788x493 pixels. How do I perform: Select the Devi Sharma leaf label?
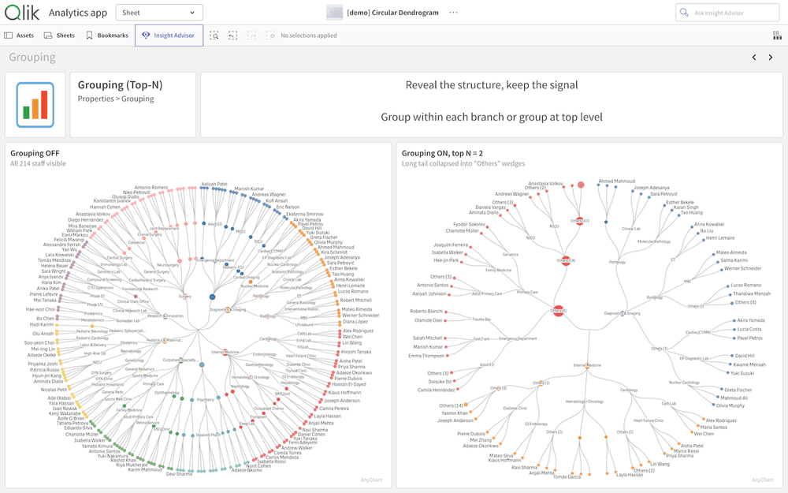[179, 474]
